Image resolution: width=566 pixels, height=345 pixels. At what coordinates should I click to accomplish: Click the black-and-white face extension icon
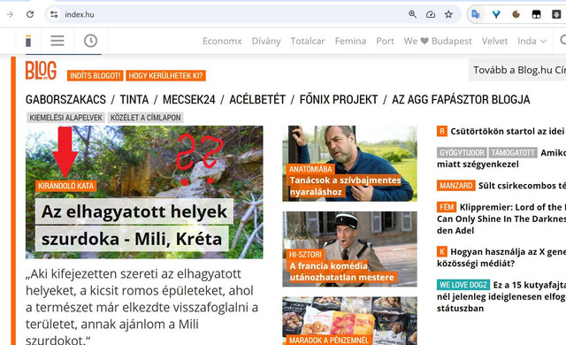[537, 14]
